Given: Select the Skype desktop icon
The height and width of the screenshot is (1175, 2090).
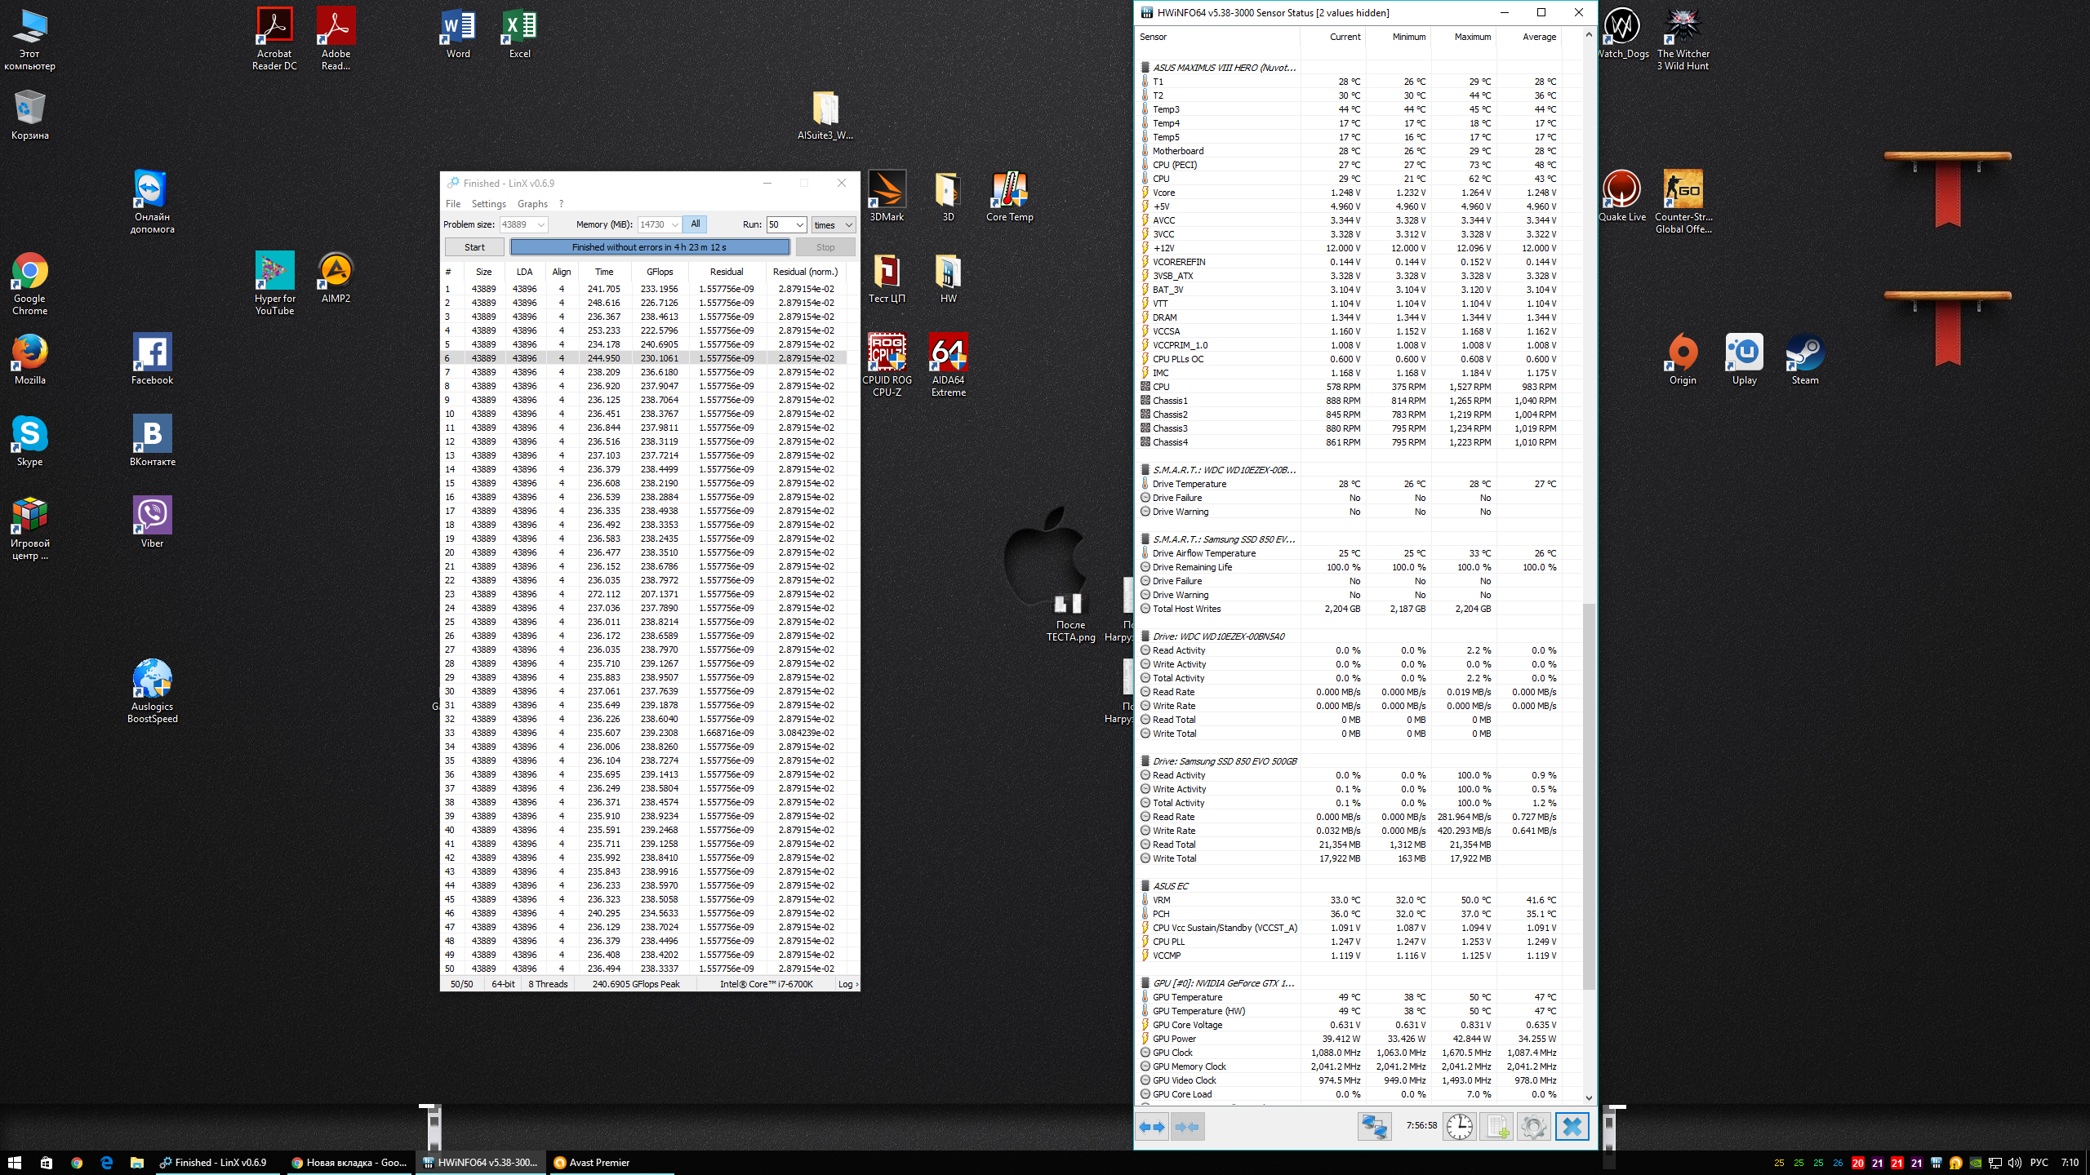Looking at the screenshot, I should (x=29, y=441).
